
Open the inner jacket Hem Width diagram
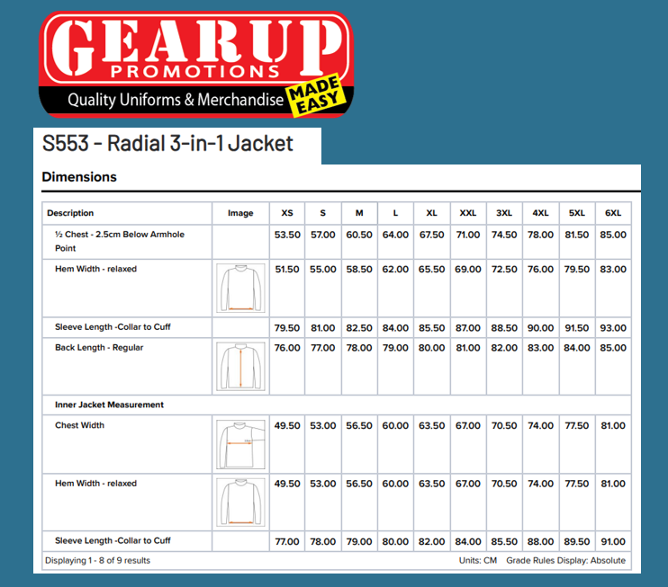(x=241, y=502)
